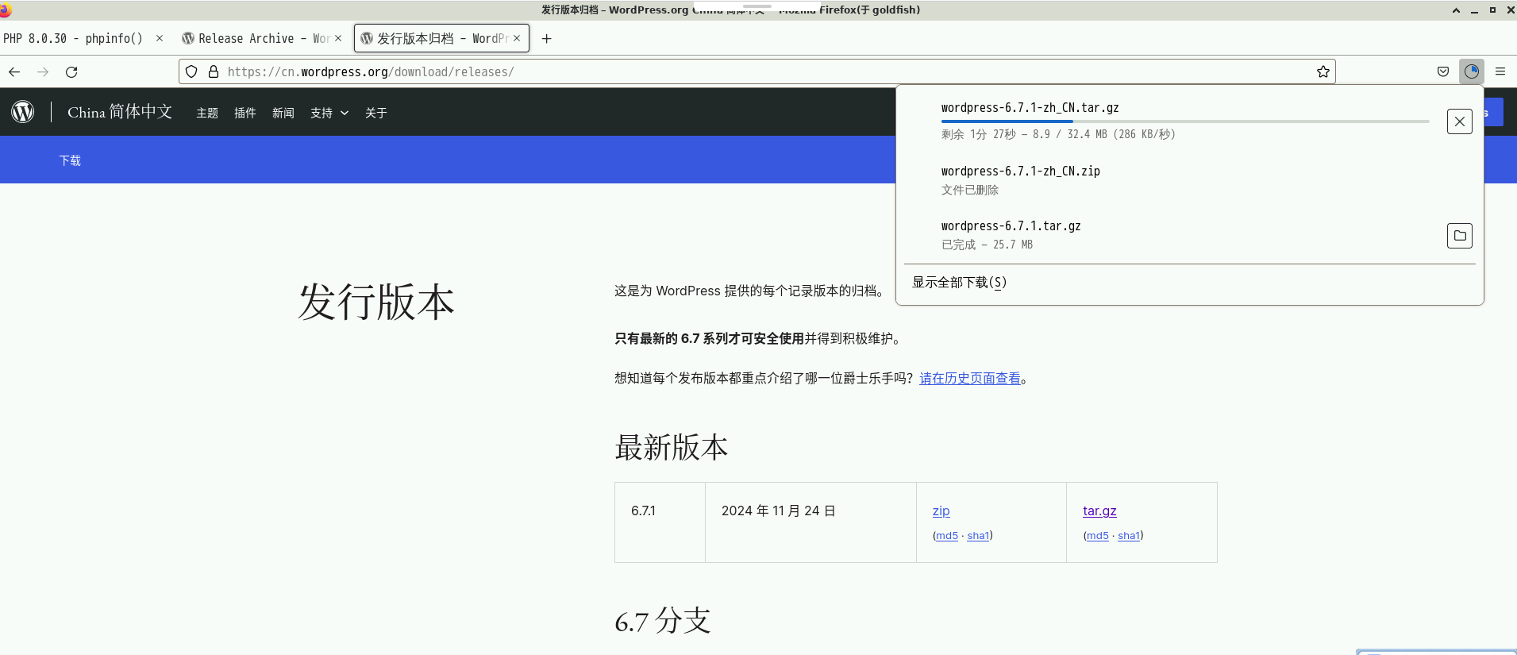1517x655 pixels.
Task: Open md5 checksum for 6.7.1 zip
Action: (x=947, y=536)
